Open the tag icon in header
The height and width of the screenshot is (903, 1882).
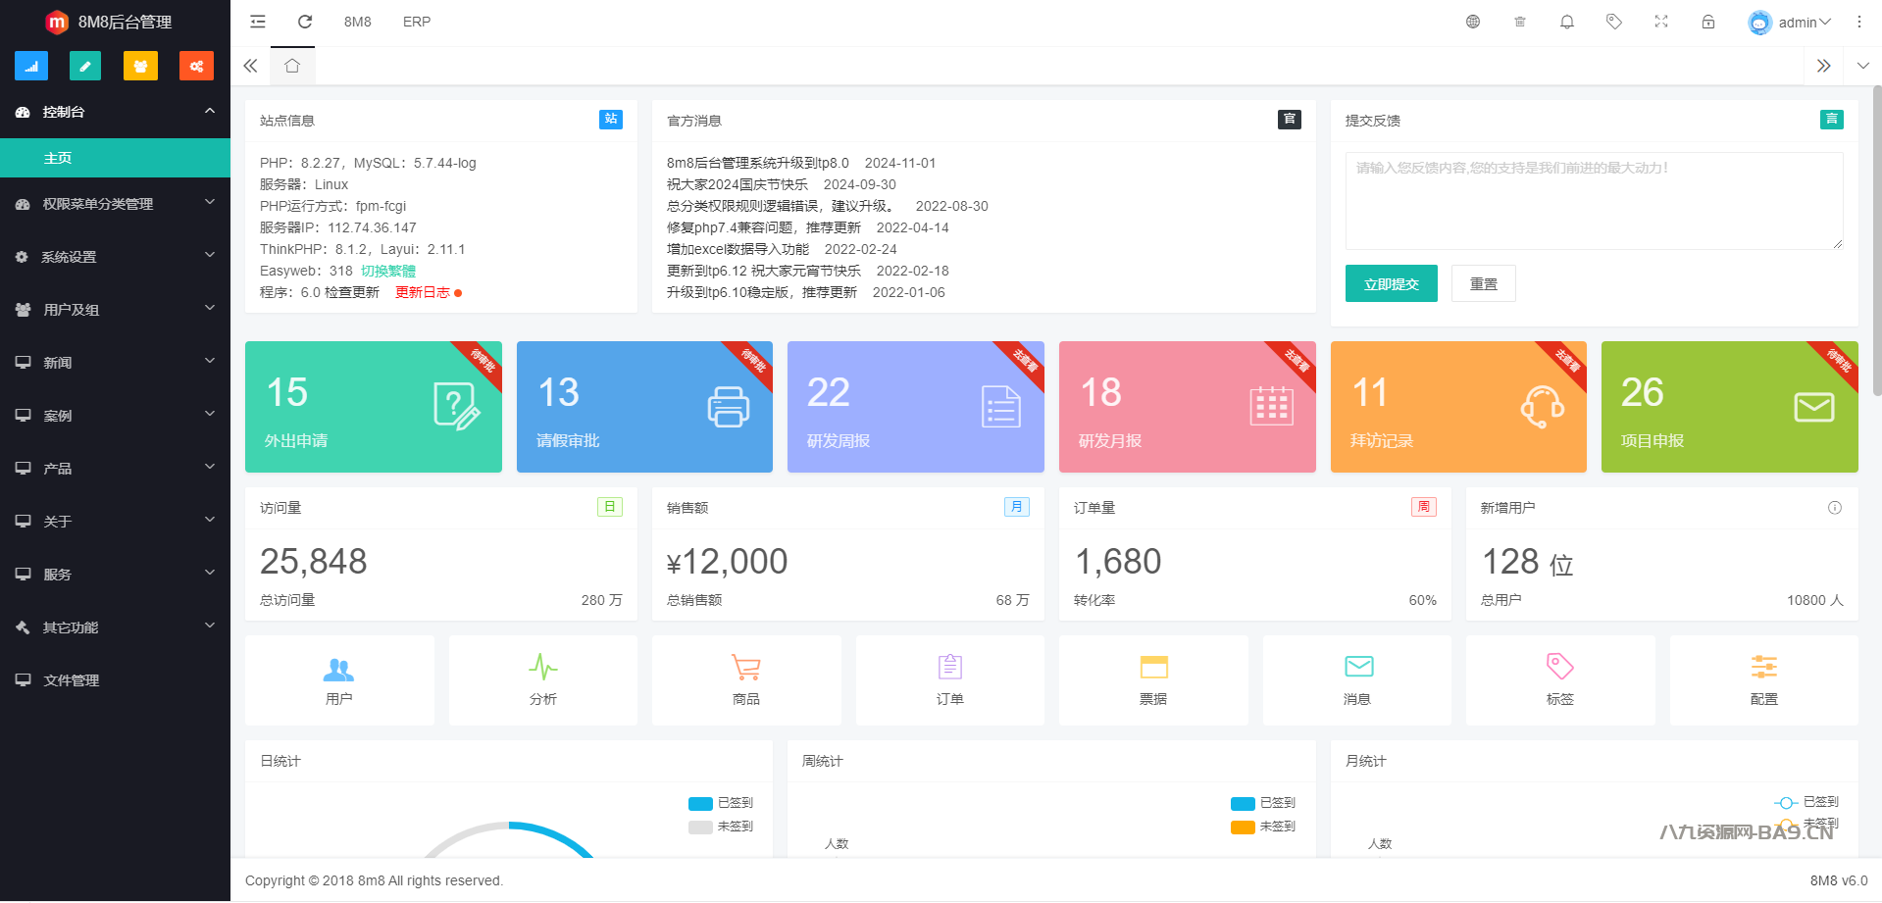1614,22
